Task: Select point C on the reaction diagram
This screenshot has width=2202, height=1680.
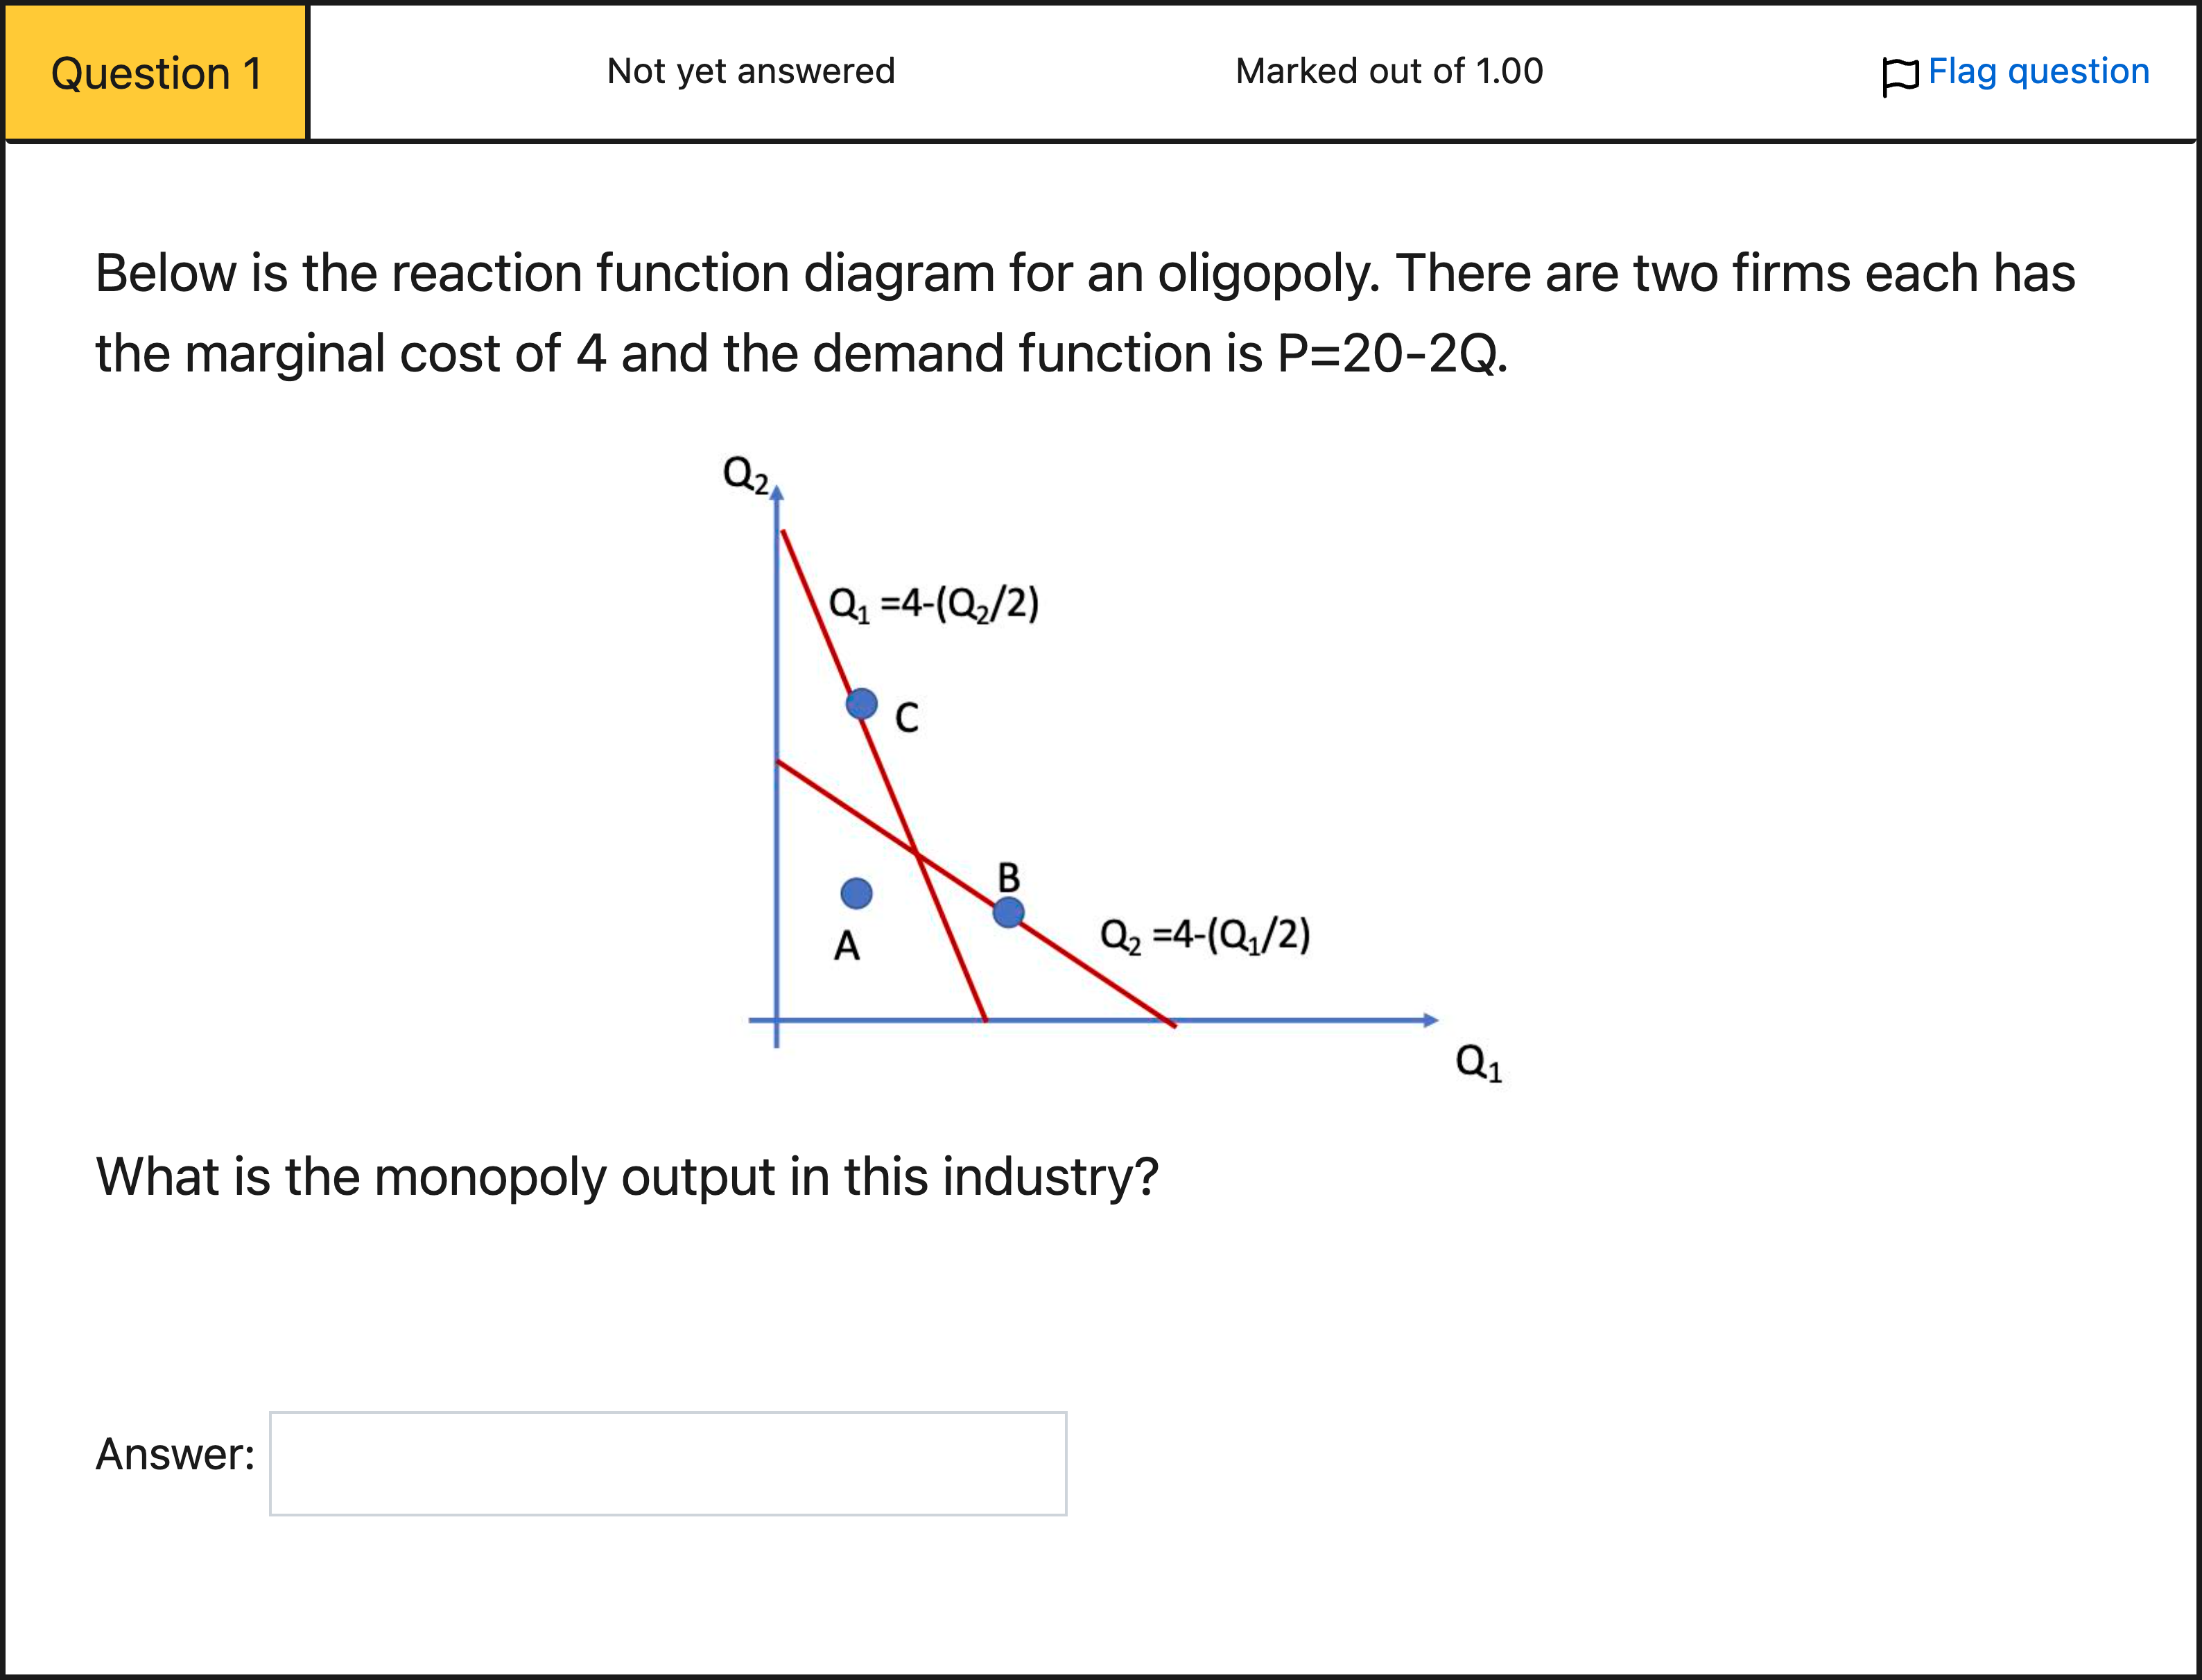Action: [861, 704]
